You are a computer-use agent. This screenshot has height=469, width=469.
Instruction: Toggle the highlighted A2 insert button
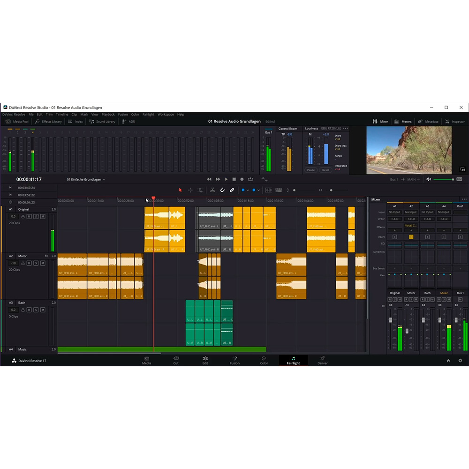pyautogui.click(x=411, y=236)
